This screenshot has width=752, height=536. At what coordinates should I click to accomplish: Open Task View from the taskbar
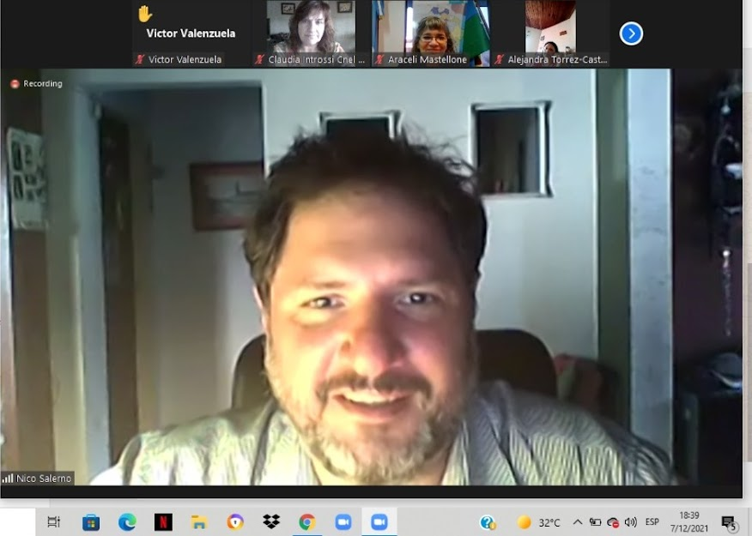tap(53, 522)
